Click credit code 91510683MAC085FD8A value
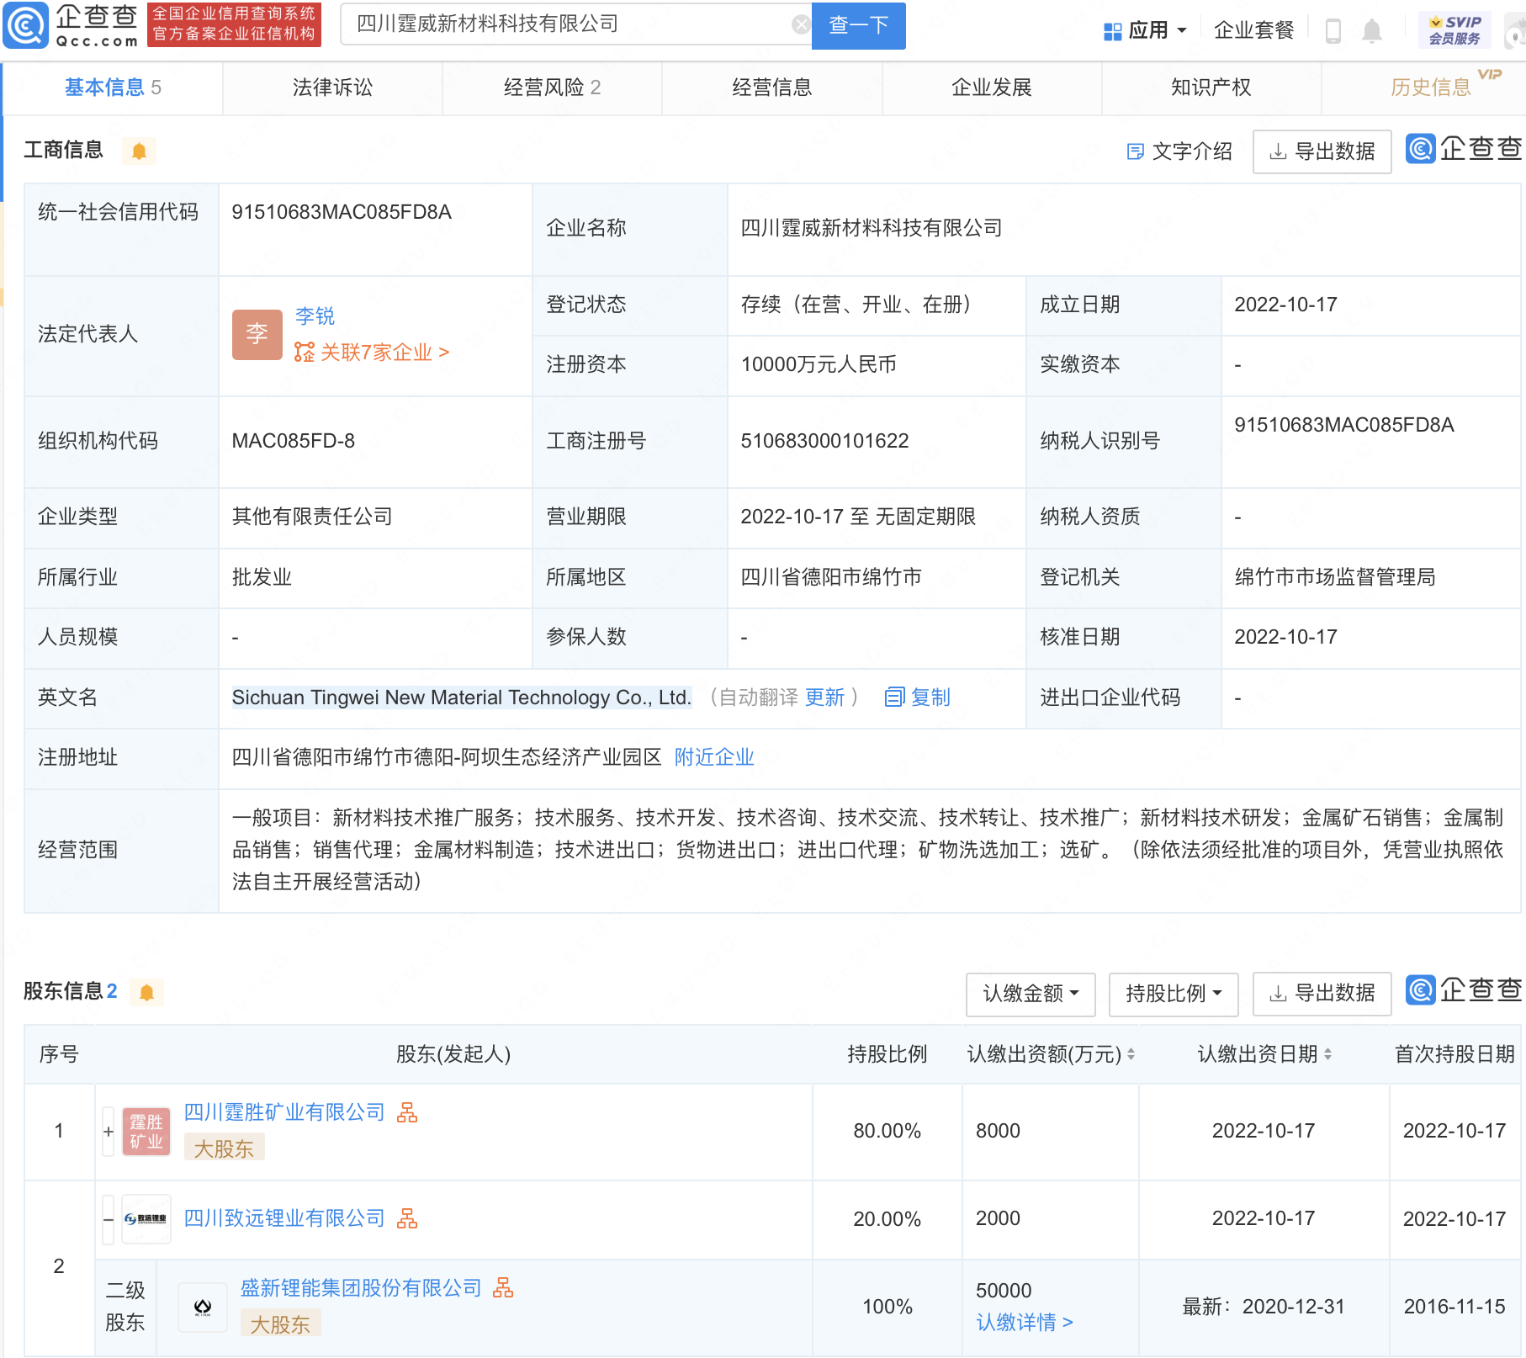 342,212
